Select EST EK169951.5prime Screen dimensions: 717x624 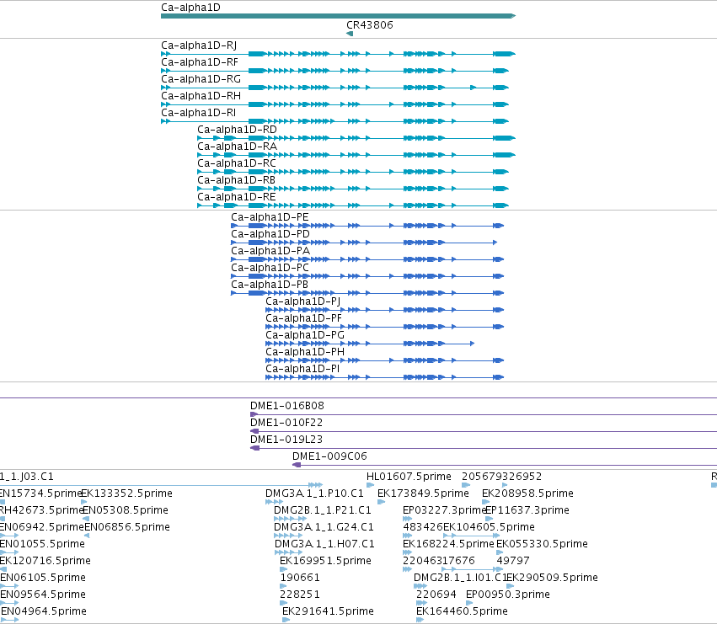tap(325, 561)
